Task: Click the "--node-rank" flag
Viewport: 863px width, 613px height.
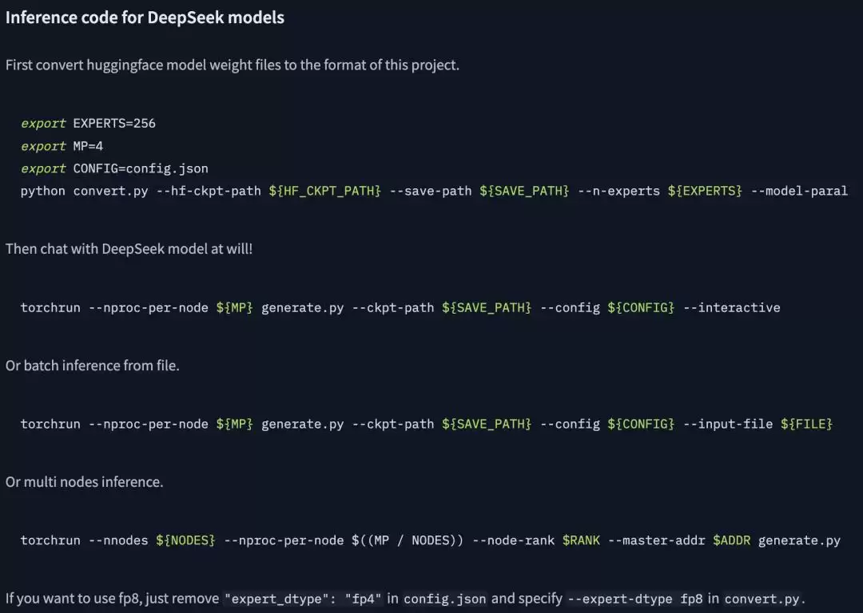Action: tap(513, 540)
